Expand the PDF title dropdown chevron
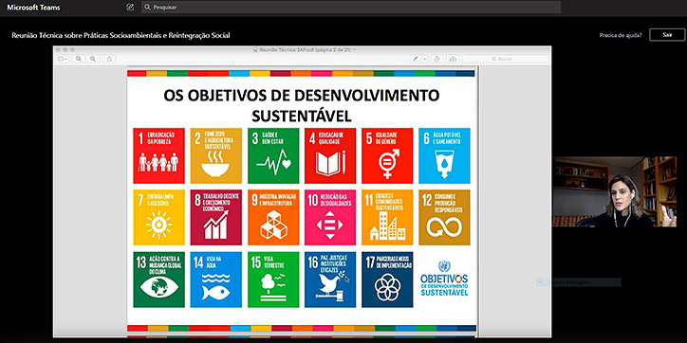Viewport: 687px width, 343px height. point(354,50)
